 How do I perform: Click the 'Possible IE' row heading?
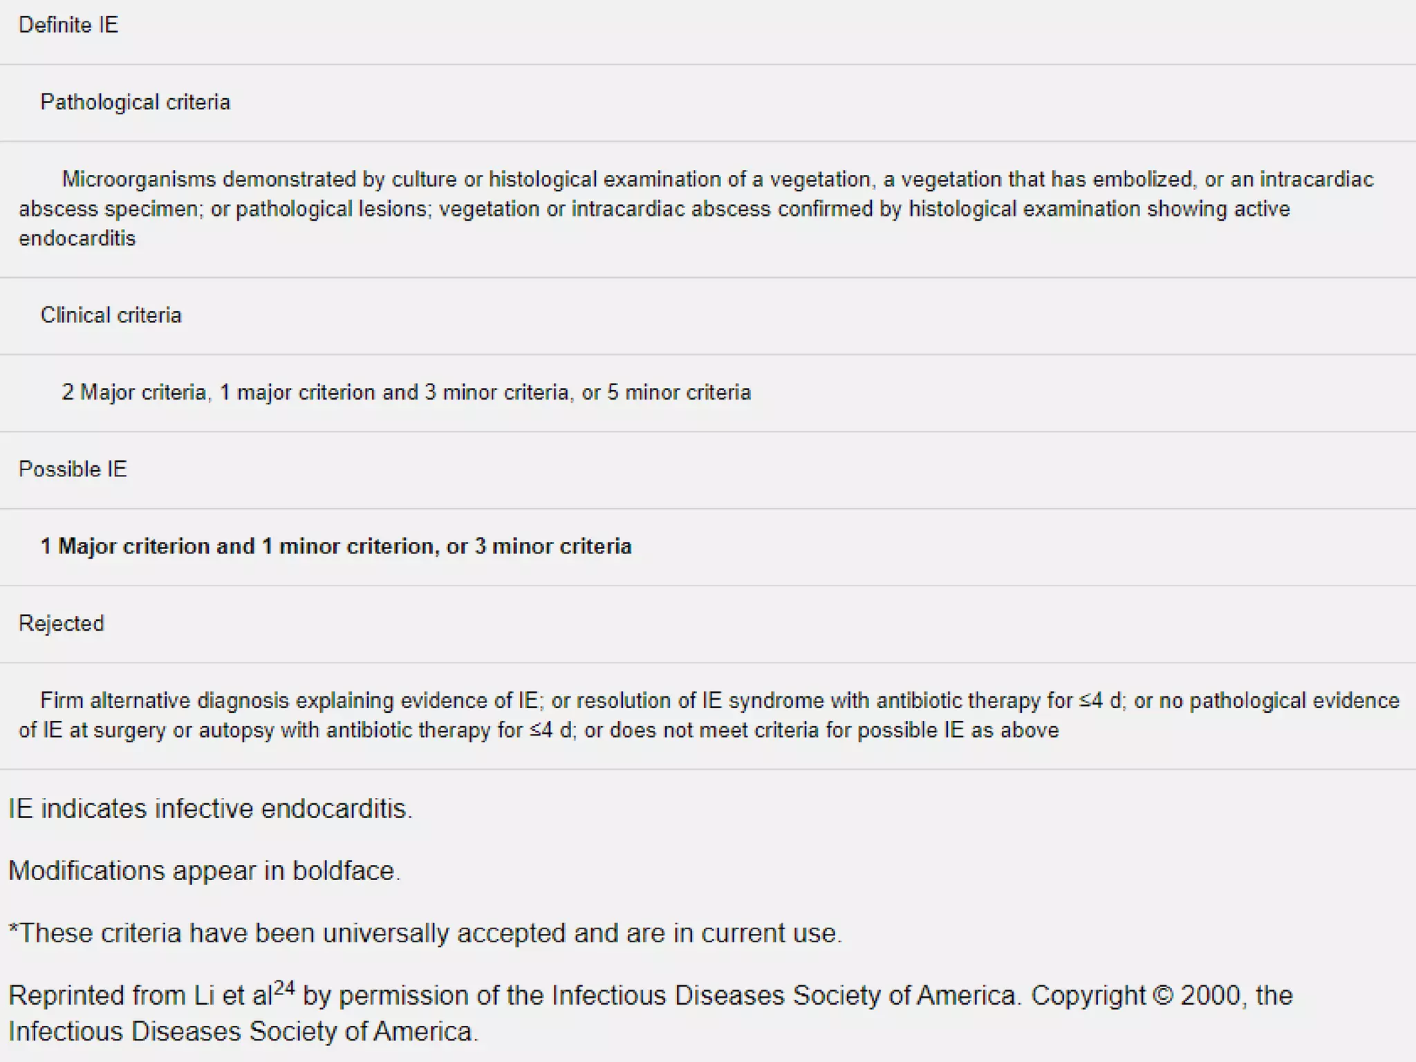click(73, 469)
